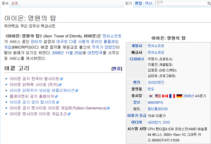Click the 심마로 (프로그래머) text
Image resolution: width=211 pixels, height=144 pixels.
click(162, 76)
